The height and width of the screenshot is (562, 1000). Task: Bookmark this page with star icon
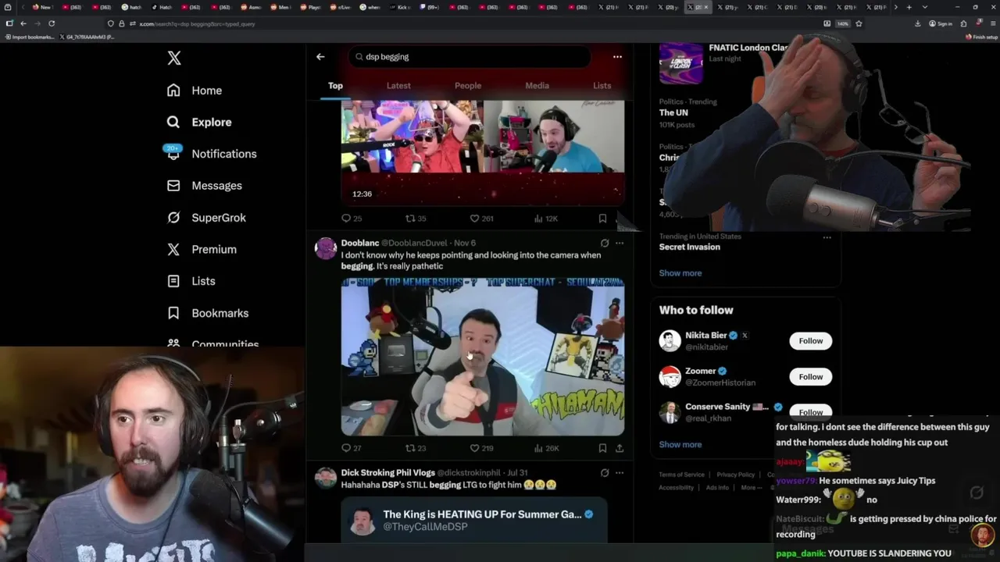coord(859,23)
